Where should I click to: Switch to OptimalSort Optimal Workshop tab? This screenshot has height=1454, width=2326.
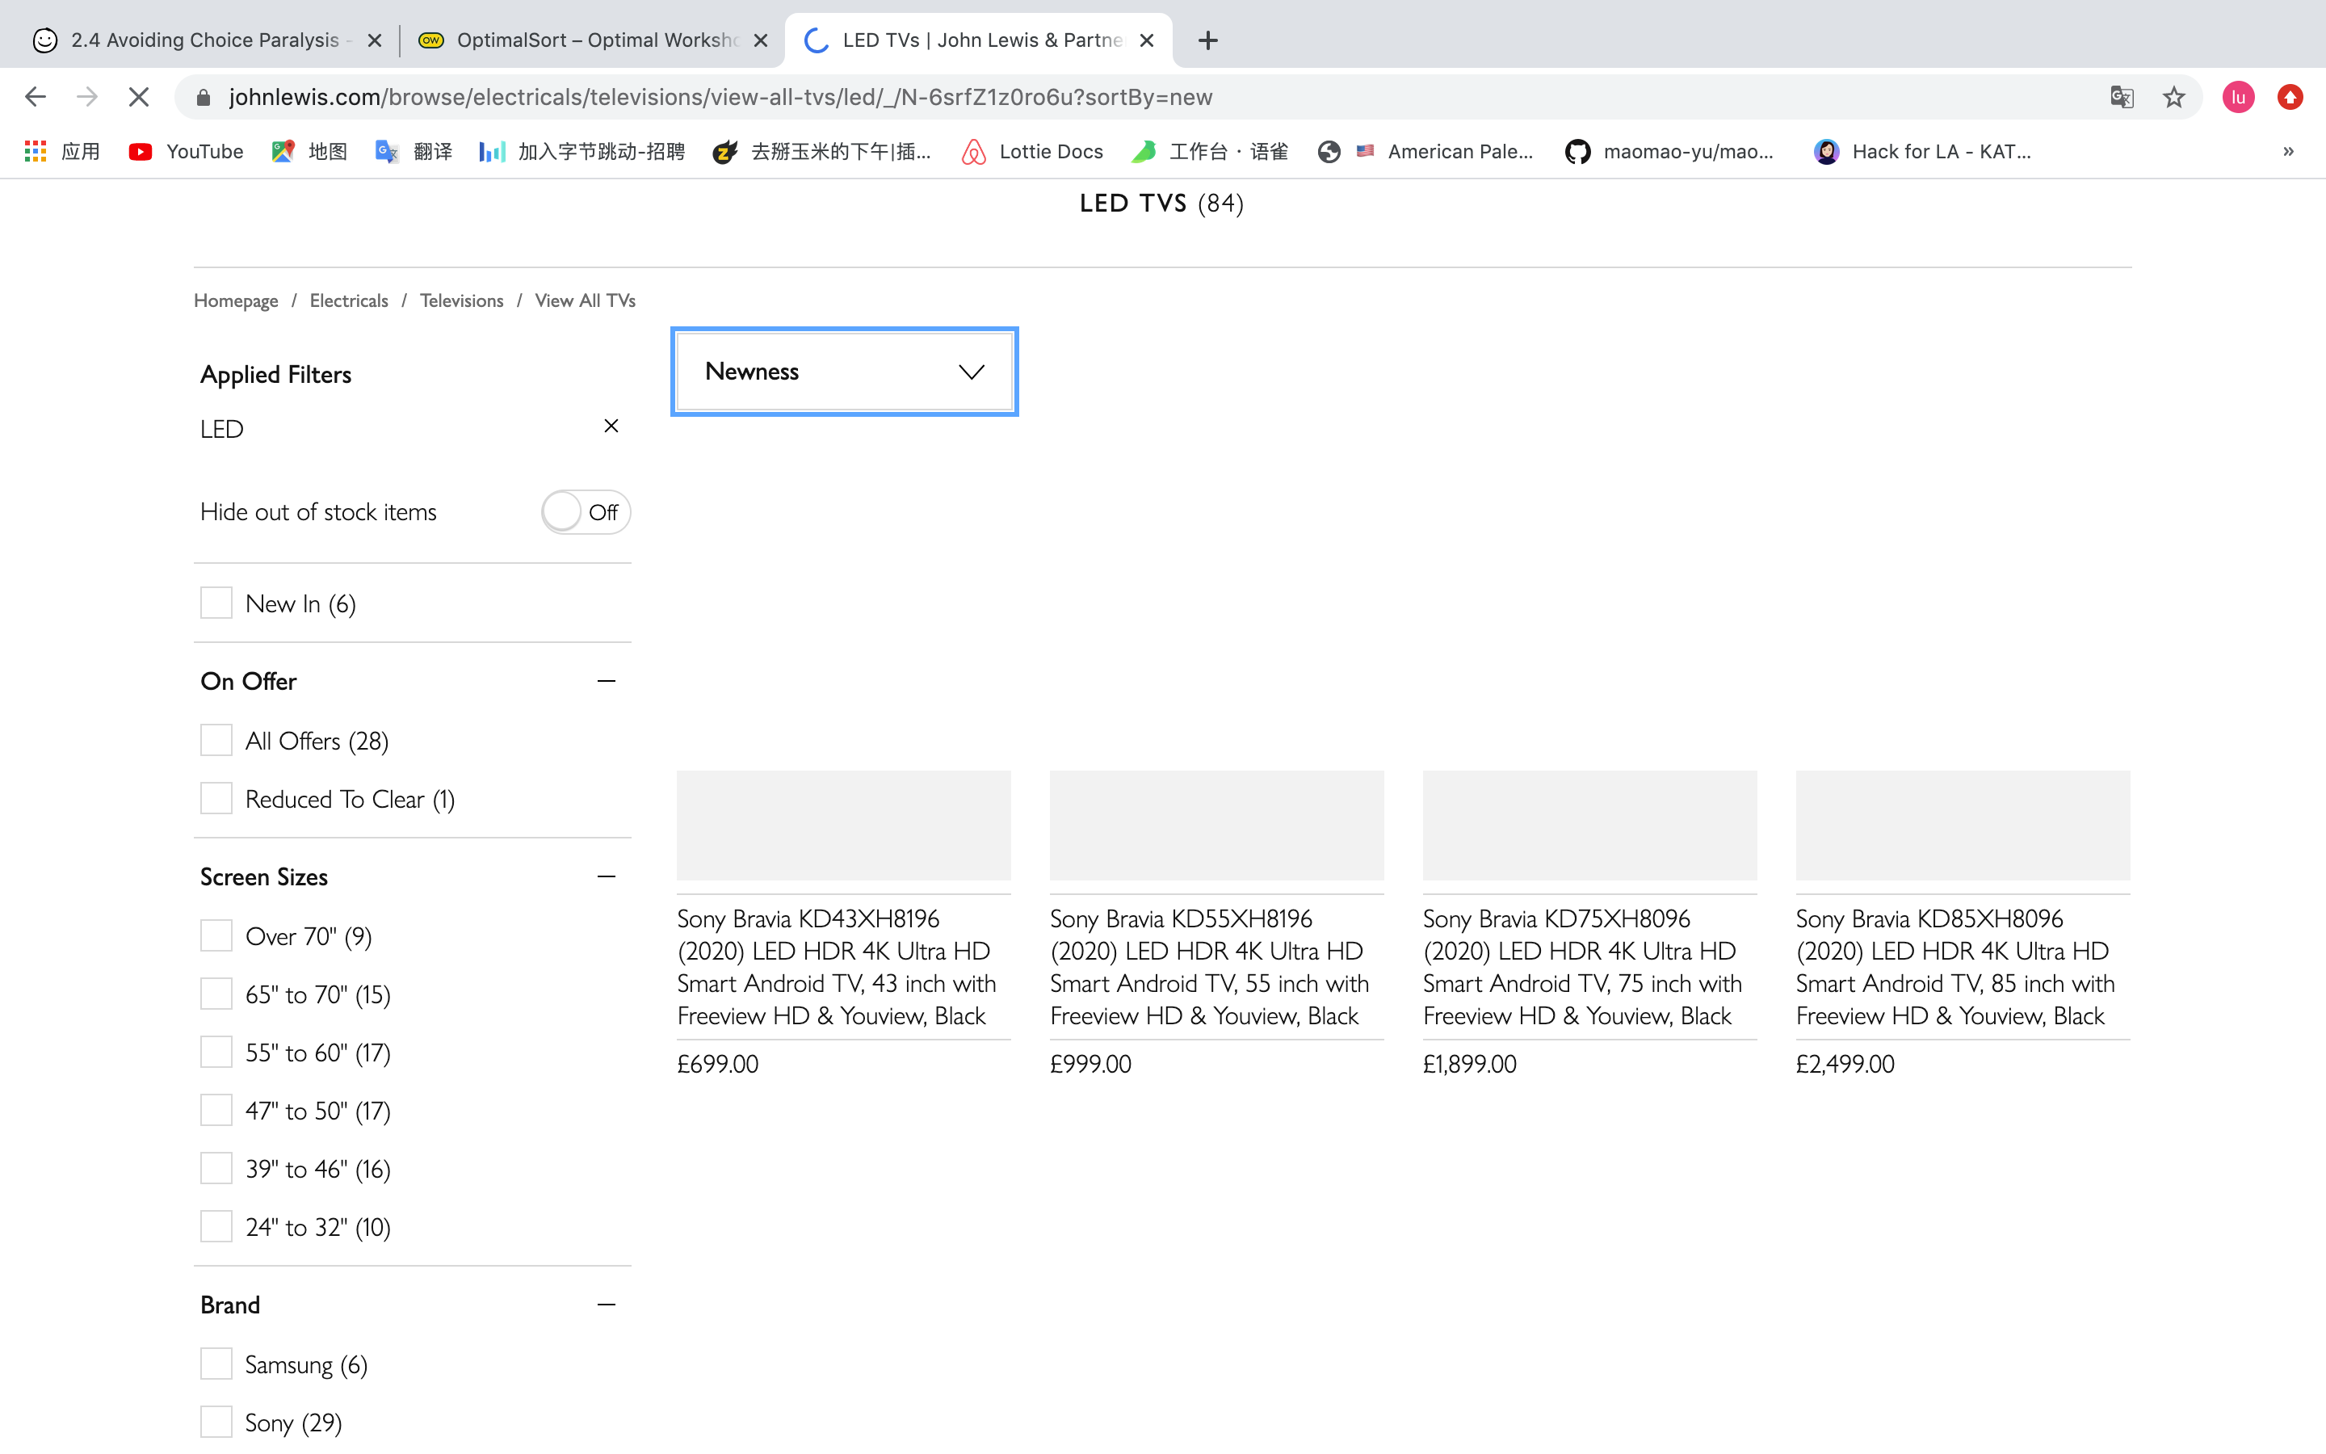pos(594,40)
